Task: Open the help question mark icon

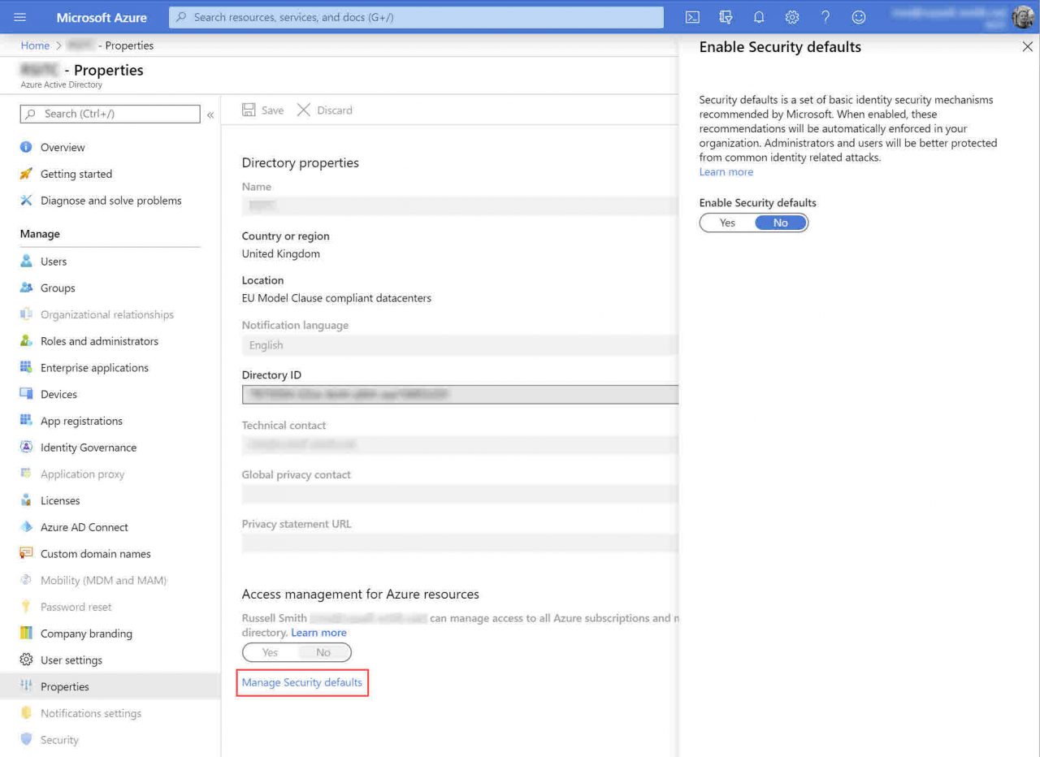Action: (x=825, y=17)
